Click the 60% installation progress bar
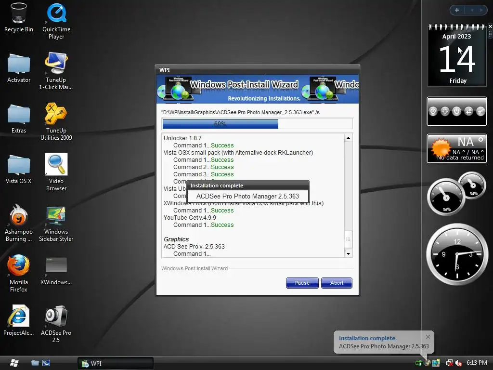493x370 pixels. (257, 124)
